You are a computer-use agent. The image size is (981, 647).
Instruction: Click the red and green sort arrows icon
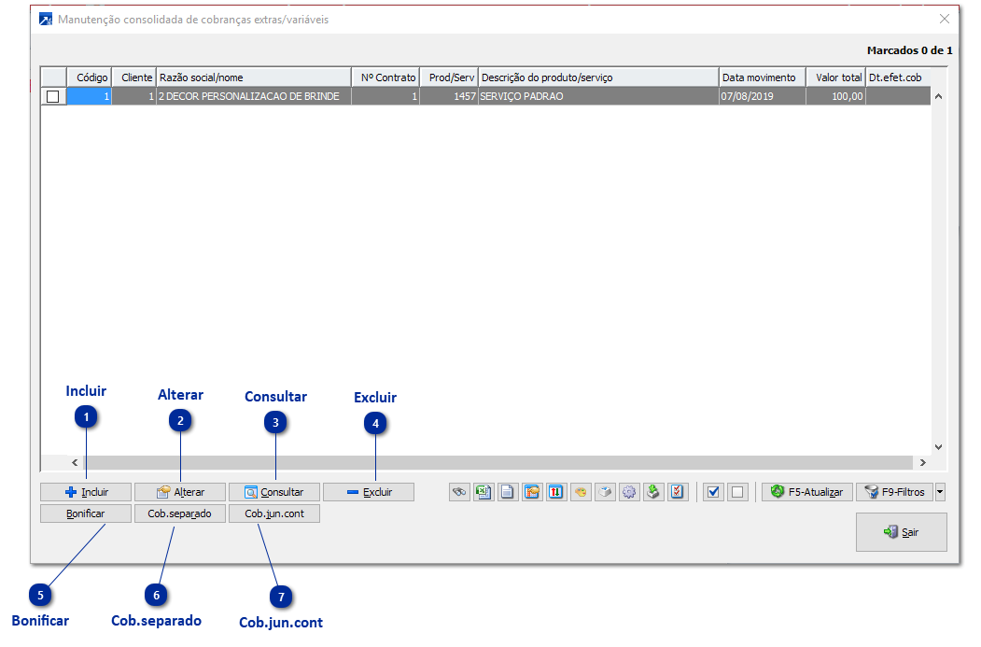point(555,492)
